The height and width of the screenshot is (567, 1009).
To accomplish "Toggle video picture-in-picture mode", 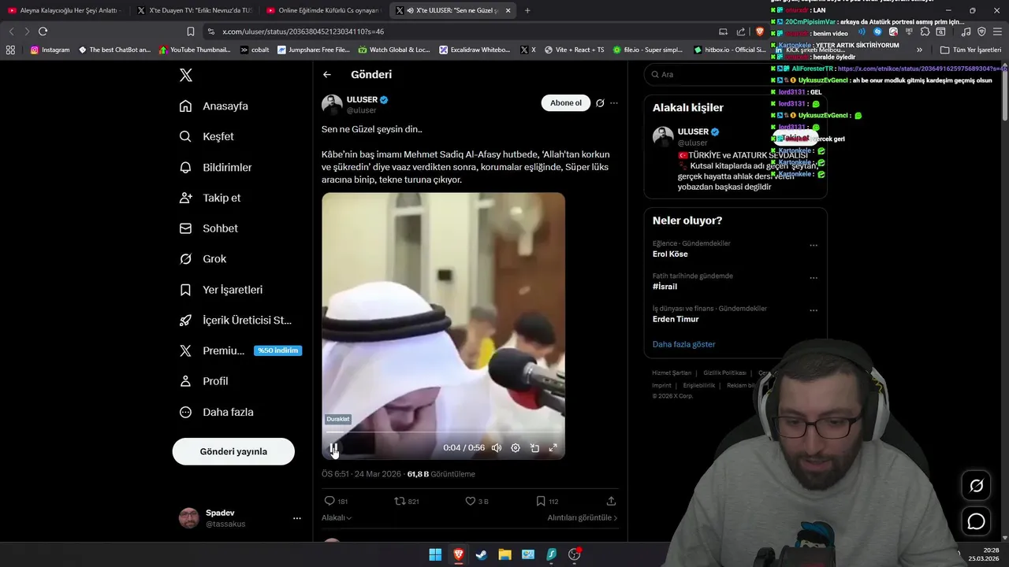I will point(534,448).
